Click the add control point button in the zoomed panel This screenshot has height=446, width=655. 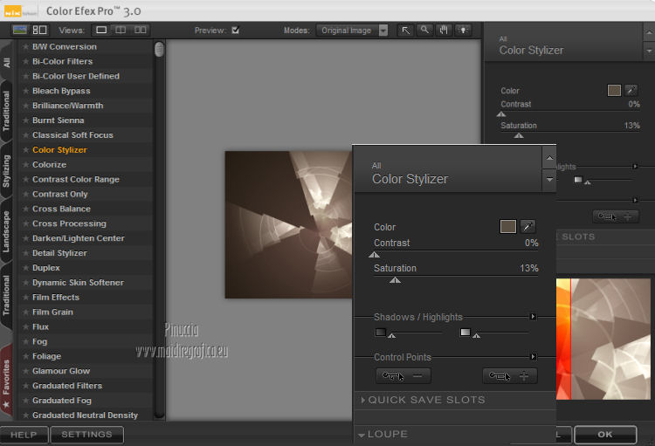pos(510,376)
